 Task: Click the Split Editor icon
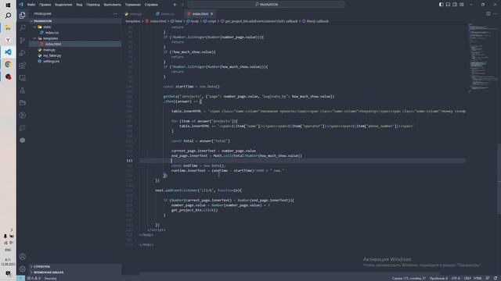pos(488,14)
